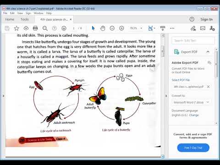The image size is (220, 165).
Task: Click the 'Caterpillar' diagram label
Action: coord(149,104)
